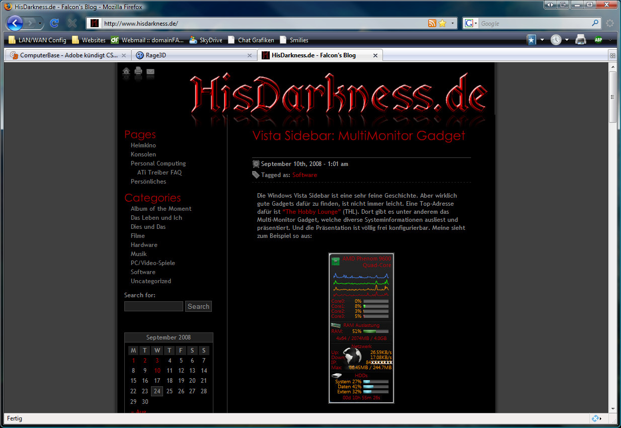The image size is (621, 428).
Task: Go back with the browser Back arrow
Action: [15, 23]
